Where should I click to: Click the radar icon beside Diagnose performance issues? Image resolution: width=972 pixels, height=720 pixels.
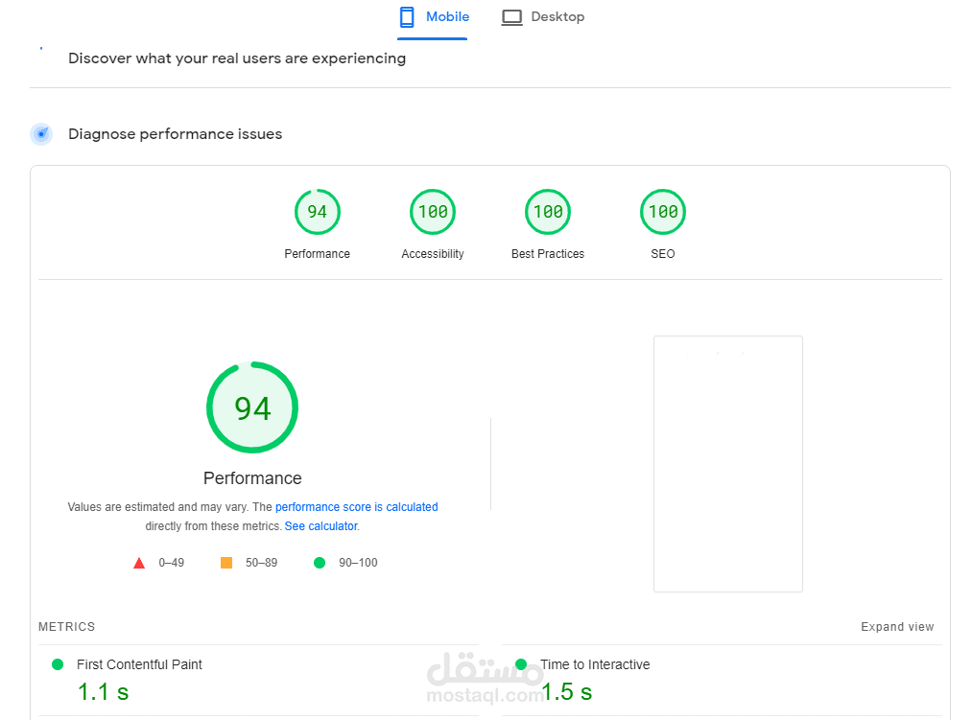tap(41, 134)
